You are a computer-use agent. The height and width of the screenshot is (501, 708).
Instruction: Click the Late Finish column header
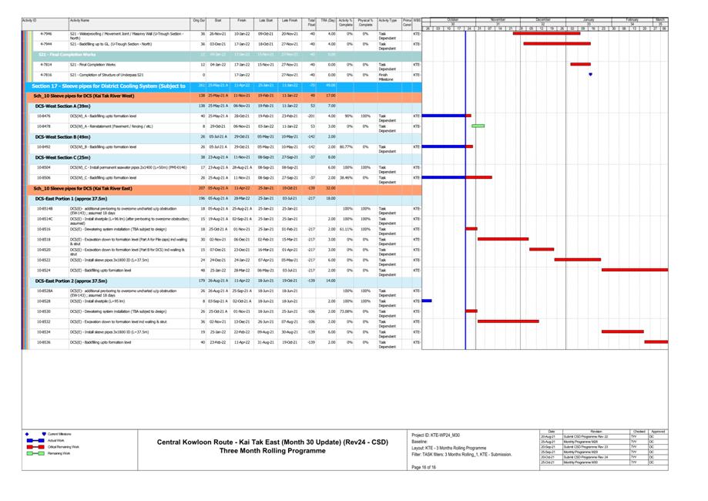point(290,20)
